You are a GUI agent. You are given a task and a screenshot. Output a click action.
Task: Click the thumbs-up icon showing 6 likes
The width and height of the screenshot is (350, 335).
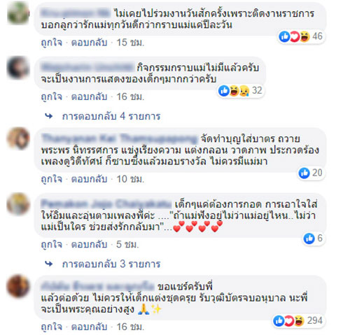[309, 238]
